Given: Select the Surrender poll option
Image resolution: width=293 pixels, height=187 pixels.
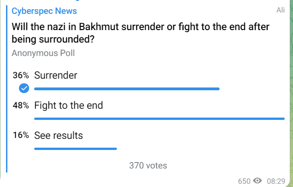Looking at the screenshot, I should pyautogui.click(x=55, y=75).
